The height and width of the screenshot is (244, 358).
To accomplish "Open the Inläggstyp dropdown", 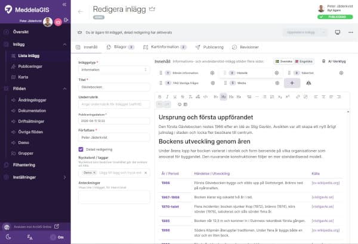I will [x=114, y=70].
